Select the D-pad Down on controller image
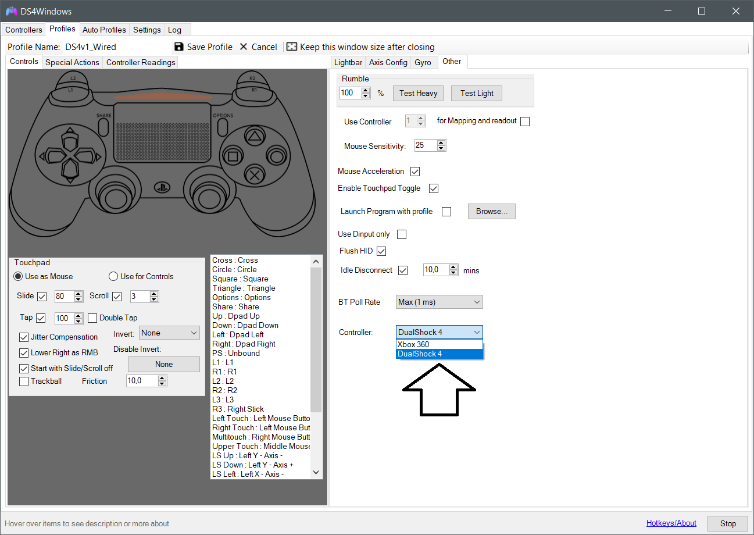 69,169
